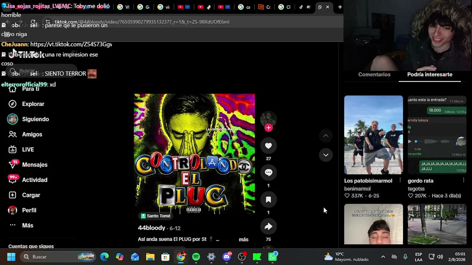Open Spotify from the taskbar
Viewport: 472px width, 265px height.
(x=196, y=257)
